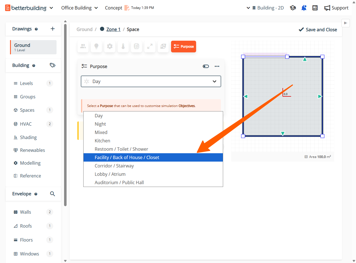This screenshot has width=356, height=263.
Task: Toggle the Purpose panel switch
Action: tap(206, 66)
